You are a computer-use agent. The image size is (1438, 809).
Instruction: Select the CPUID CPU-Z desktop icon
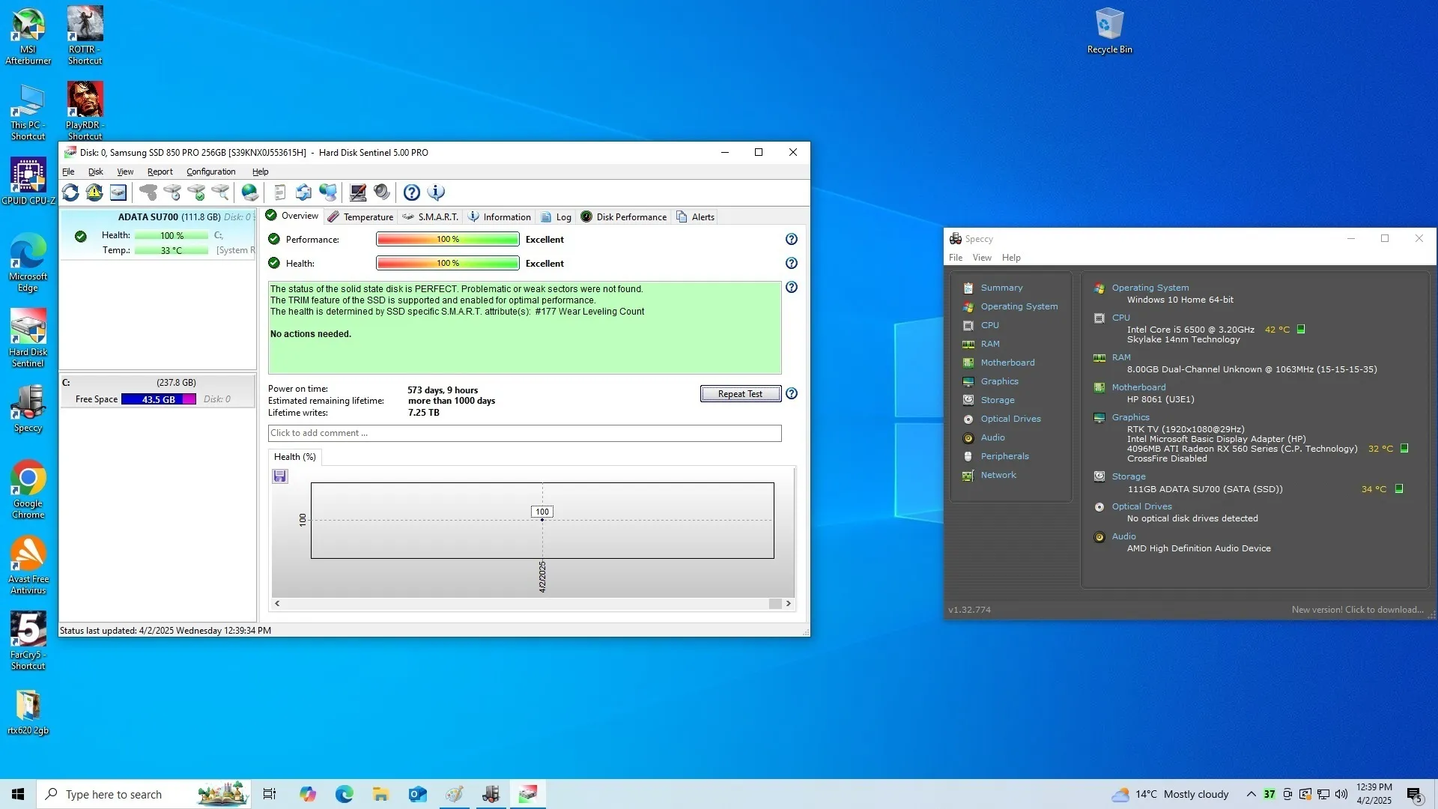pos(28,181)
